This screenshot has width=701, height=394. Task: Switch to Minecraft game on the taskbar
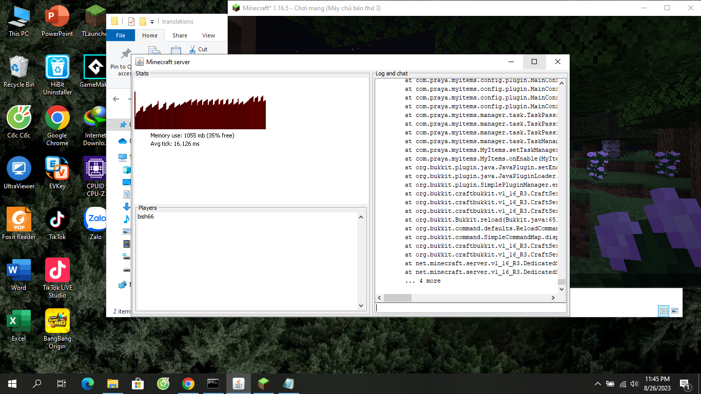[264, 383]
